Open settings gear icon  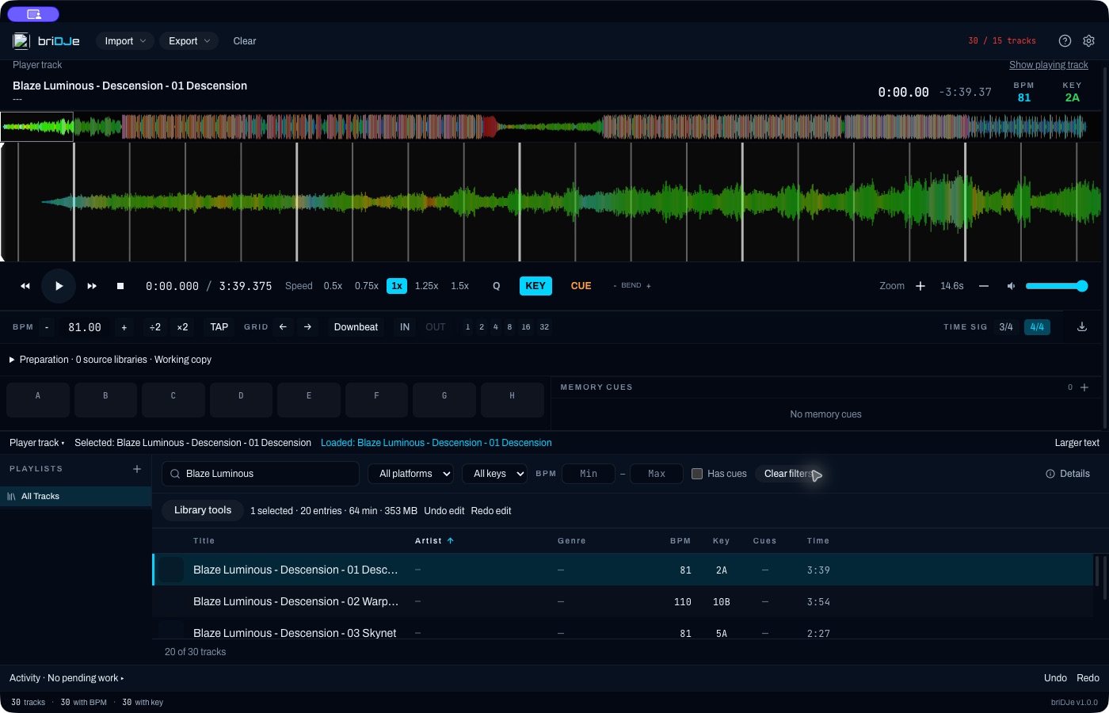click(x=1088, y=41)
